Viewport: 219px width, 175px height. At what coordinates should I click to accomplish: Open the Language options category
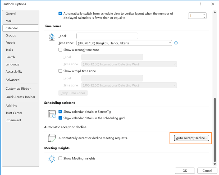[21, 64]
